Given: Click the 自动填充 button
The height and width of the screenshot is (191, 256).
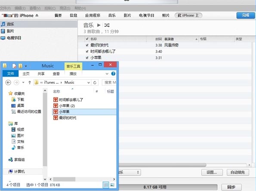Looking at the screenshot, I should 237,172.
